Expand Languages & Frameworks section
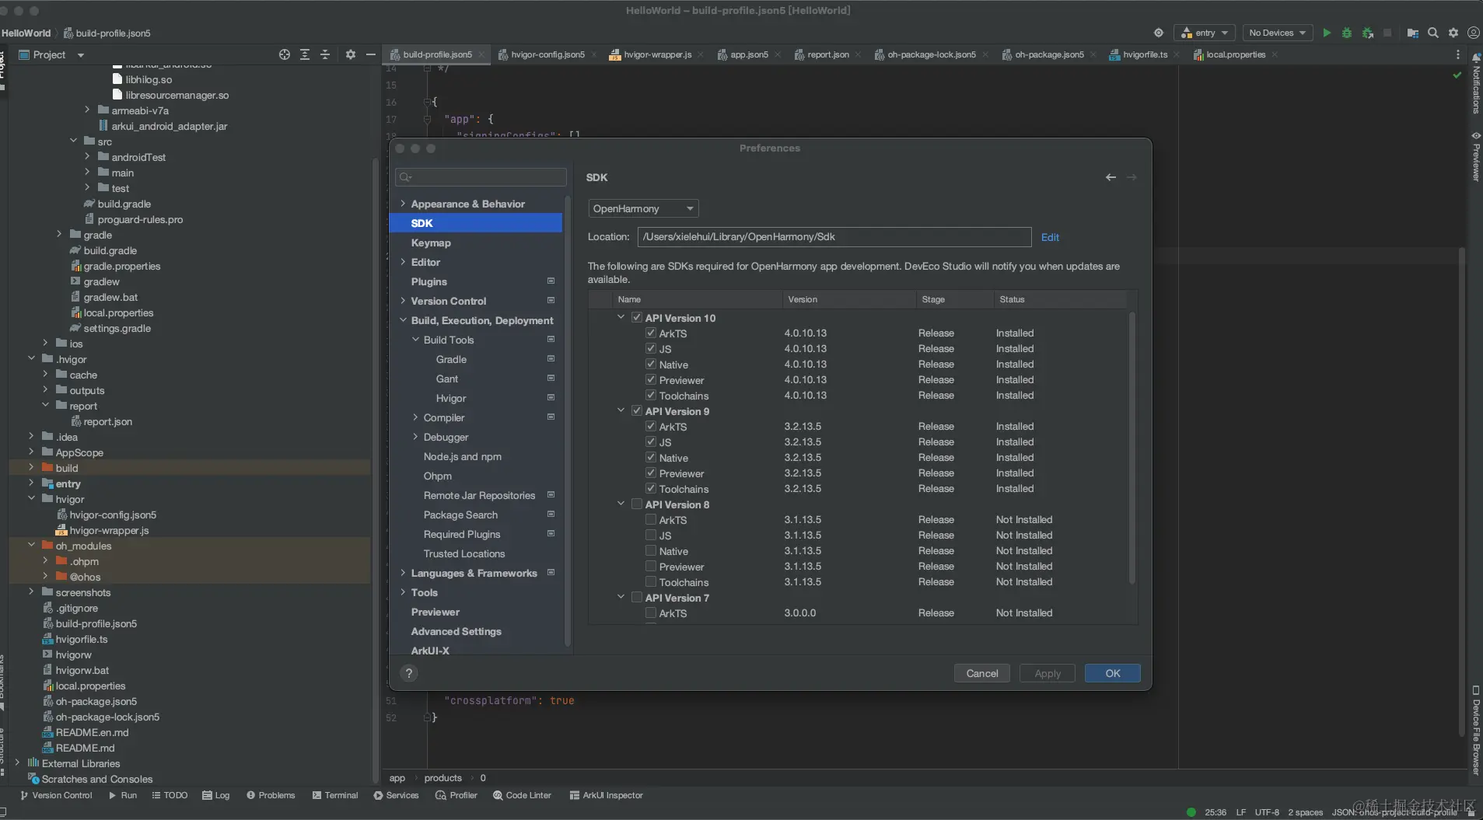 pyautogui.click(x=403, y=573)
